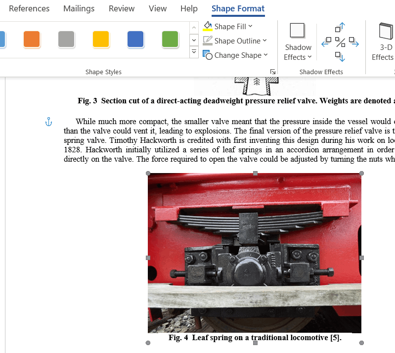Click the right-middle sizing handle
395x353 pixels.
[x=361, y=258]
